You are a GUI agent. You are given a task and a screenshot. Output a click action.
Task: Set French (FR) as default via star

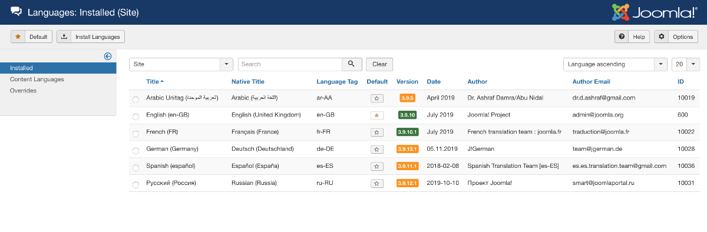pos(377,132)
